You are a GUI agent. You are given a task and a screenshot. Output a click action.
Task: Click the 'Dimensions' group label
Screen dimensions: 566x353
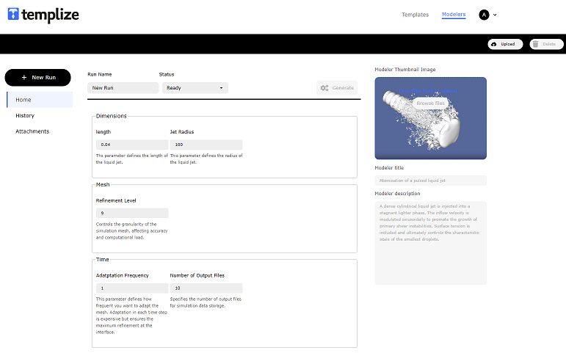tap(111, 116)
